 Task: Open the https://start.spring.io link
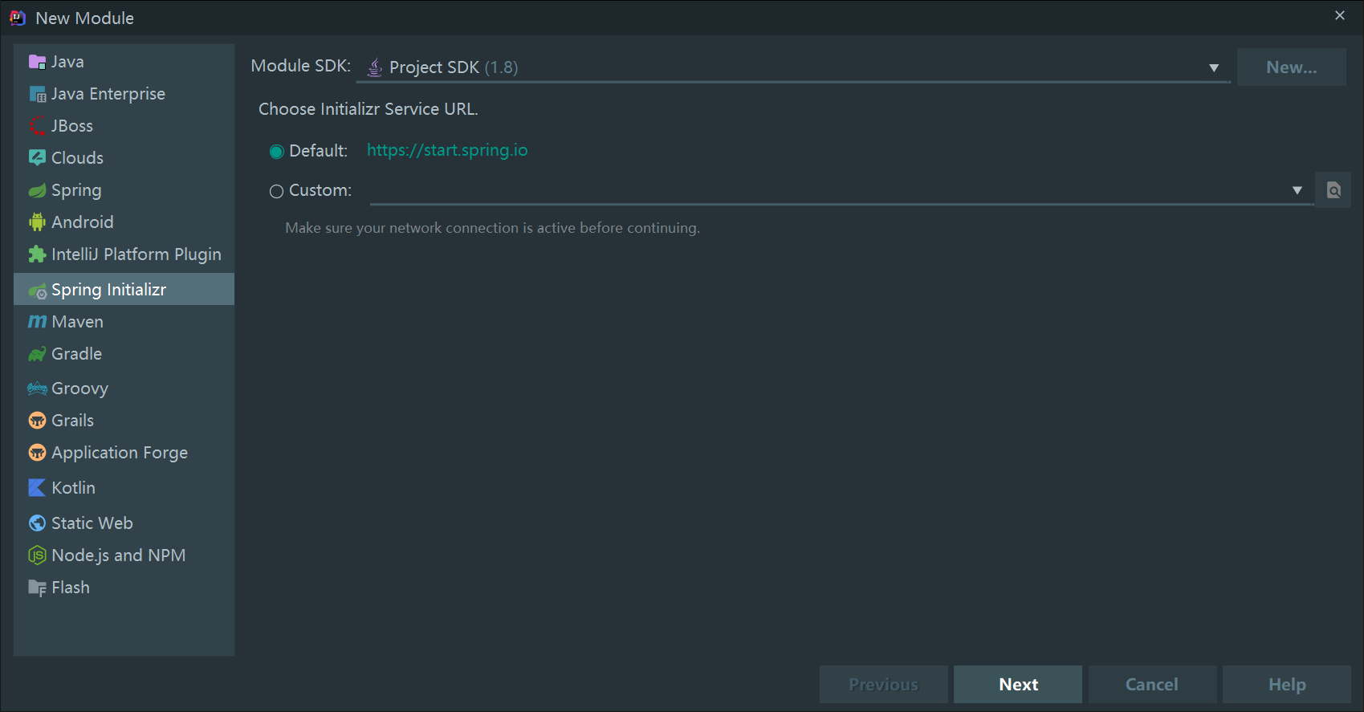[x=447, y=150]
